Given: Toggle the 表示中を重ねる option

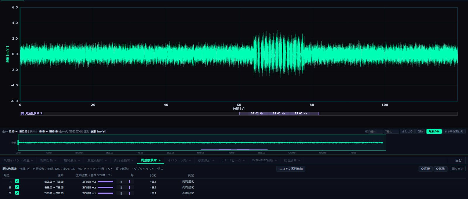Looking at the screenshot, I should pyautogui.click(x=454, y=132).
